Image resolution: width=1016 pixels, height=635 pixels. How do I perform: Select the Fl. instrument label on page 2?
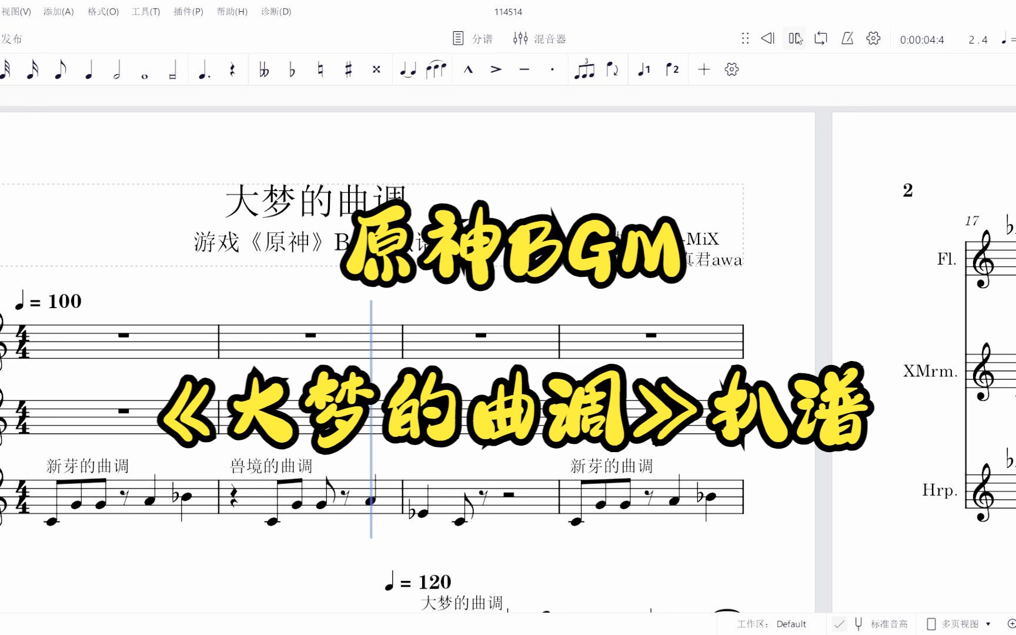tap(947, 259)
